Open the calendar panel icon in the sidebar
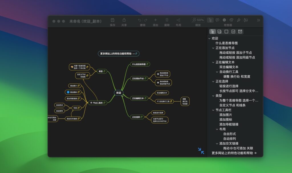This screenshot has height=173, width=292. pos(240,32)
